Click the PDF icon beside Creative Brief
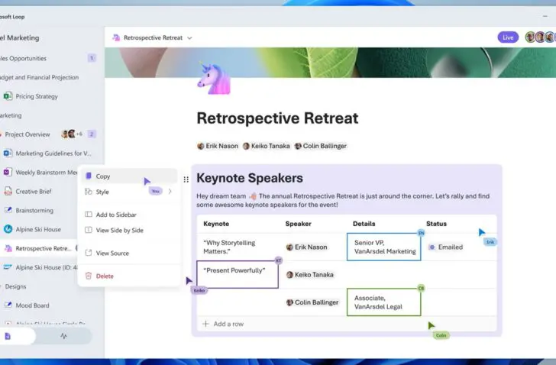The width and height of the screenshot is (556, 365). (8, 192)
